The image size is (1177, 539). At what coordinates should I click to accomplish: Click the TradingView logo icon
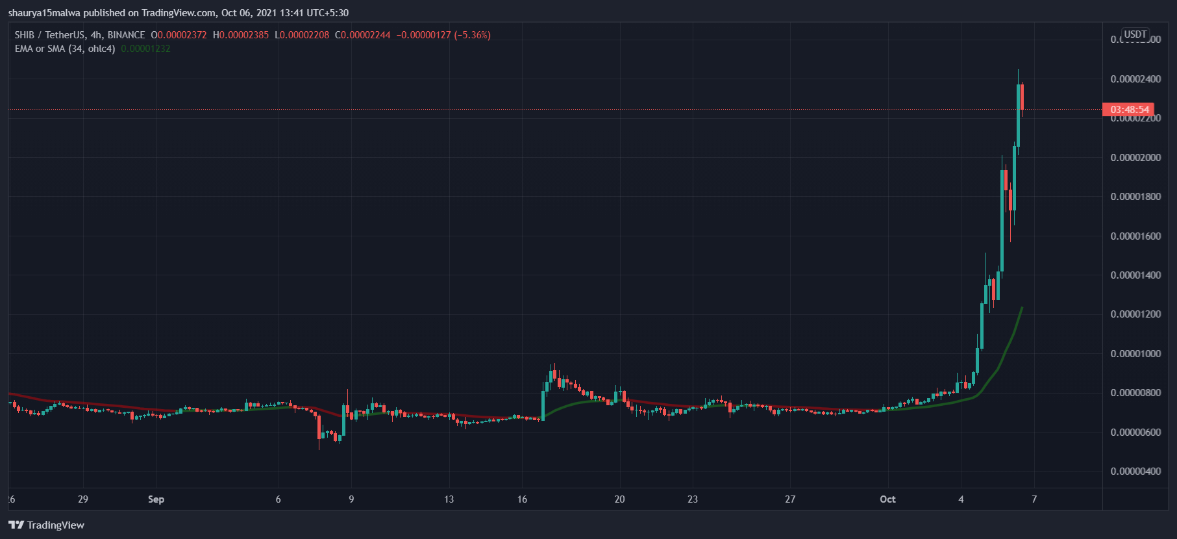[x=16, y=525]
